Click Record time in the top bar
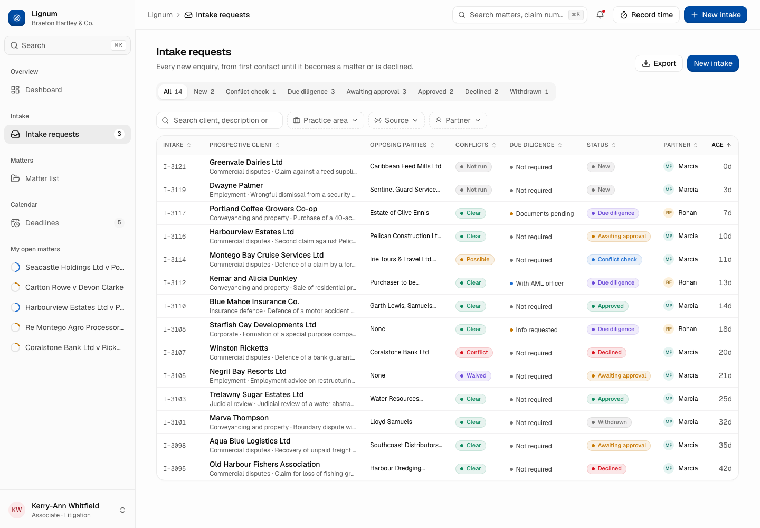Viewport: 760px width, 528px height. point(646,15)
